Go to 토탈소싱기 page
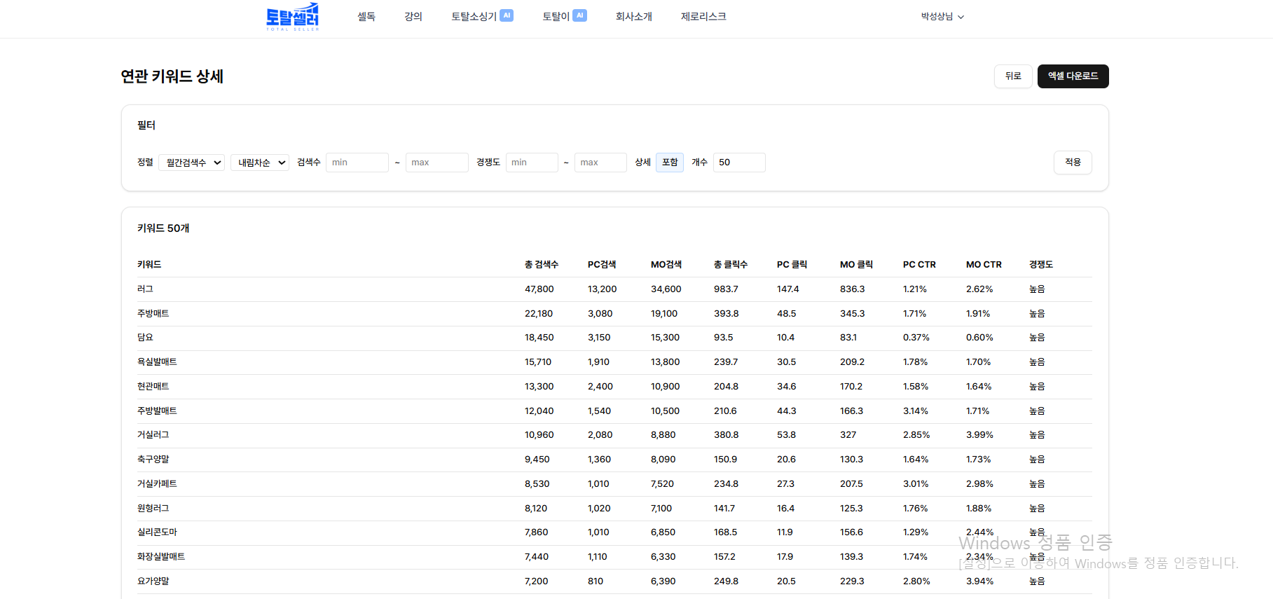Viewport: 1273px width, 599px height. point(482,16)
